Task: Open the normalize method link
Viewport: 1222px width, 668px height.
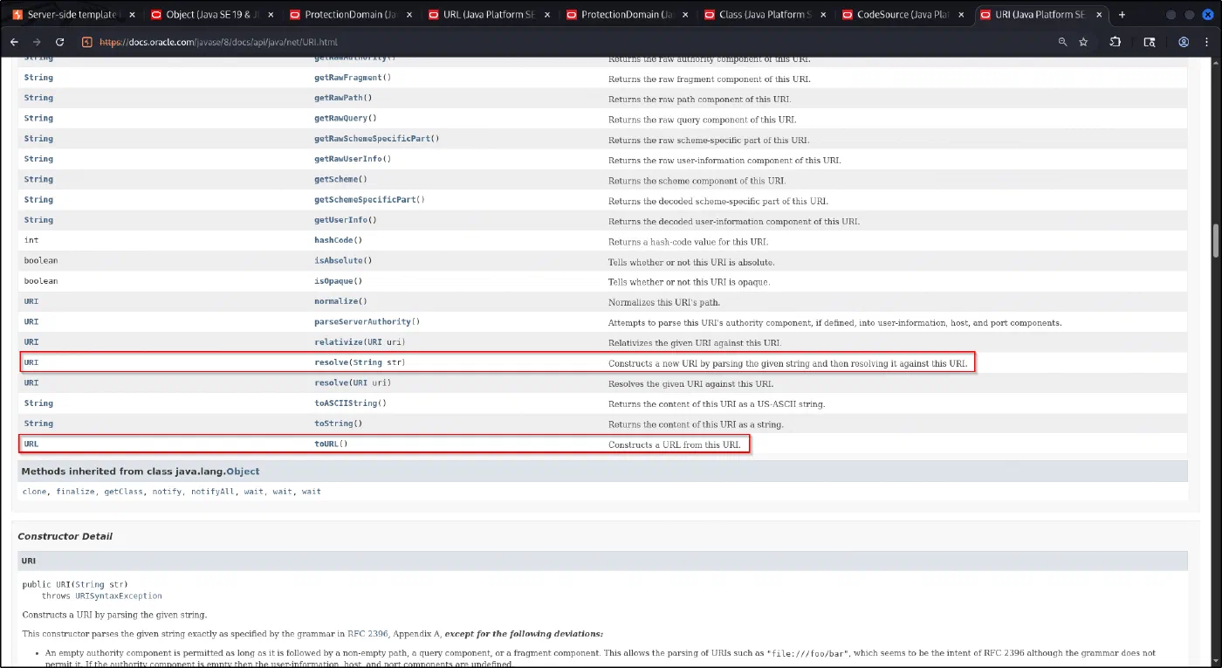Action: coord(338,301)
